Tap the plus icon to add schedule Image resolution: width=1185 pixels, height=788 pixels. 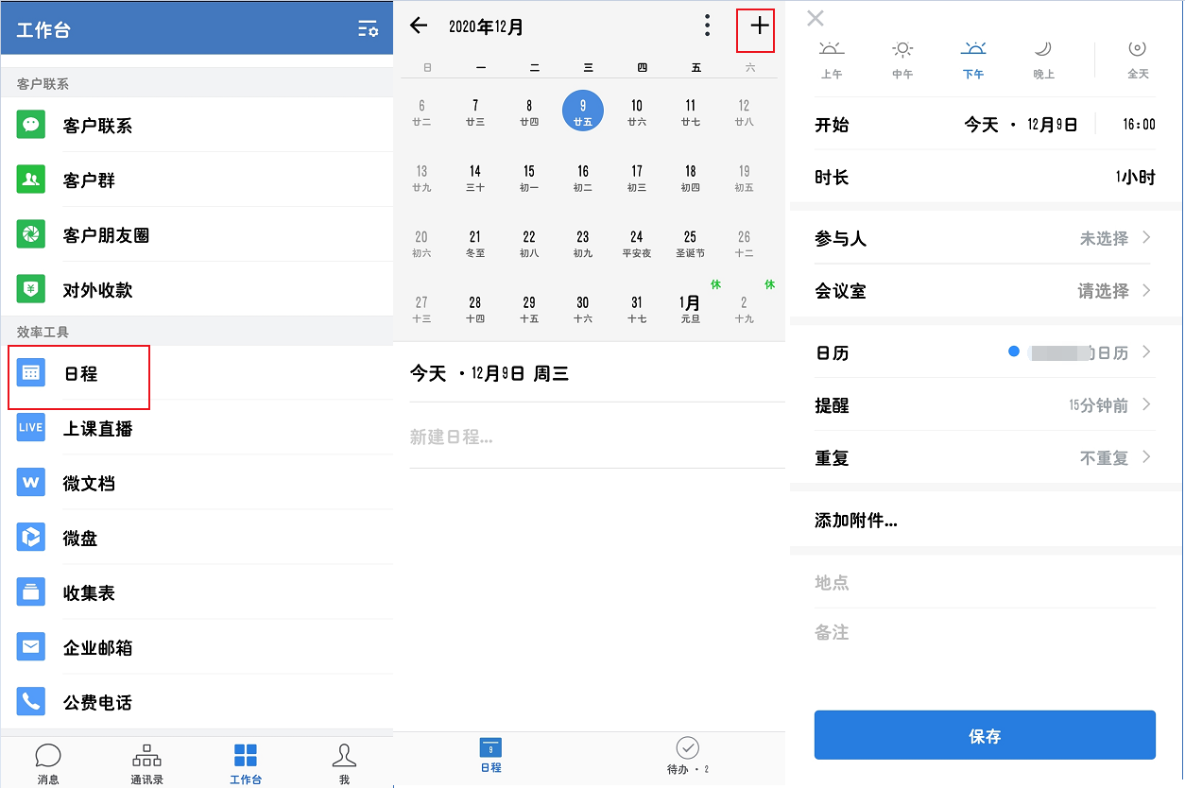(x=759, y=27)
